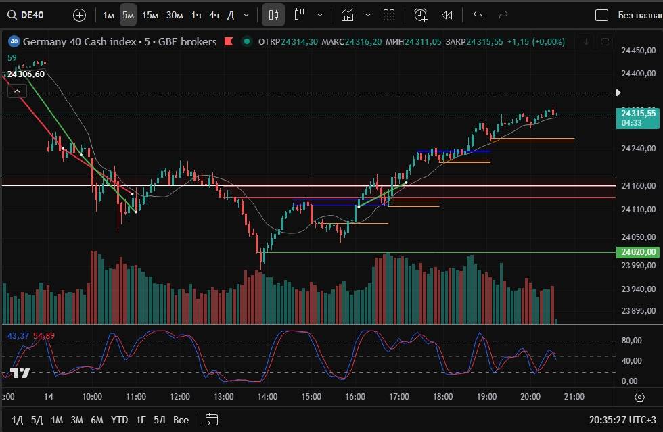Select the YTD date range
Screen dimensions: 663x432
(119, 420)
